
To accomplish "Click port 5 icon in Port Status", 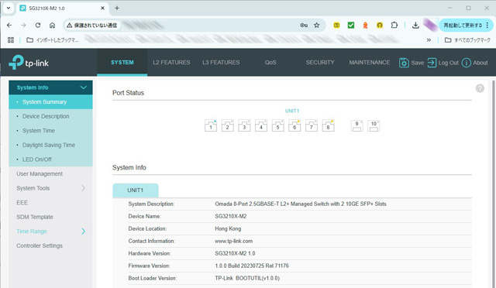I will tap(277, 125).
